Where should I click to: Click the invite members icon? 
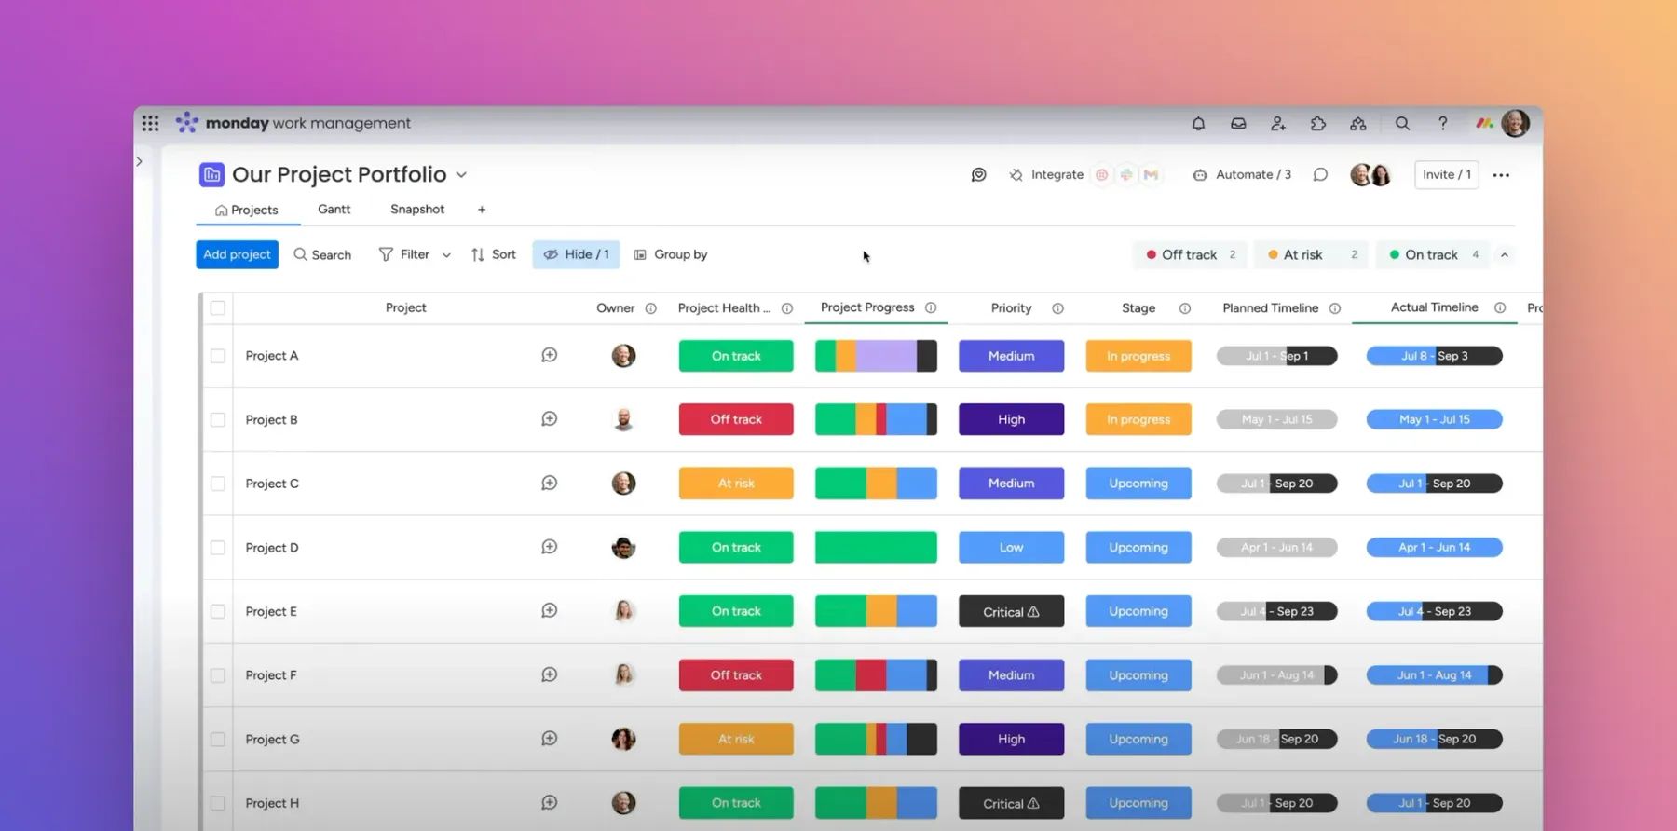[1278, 124]
